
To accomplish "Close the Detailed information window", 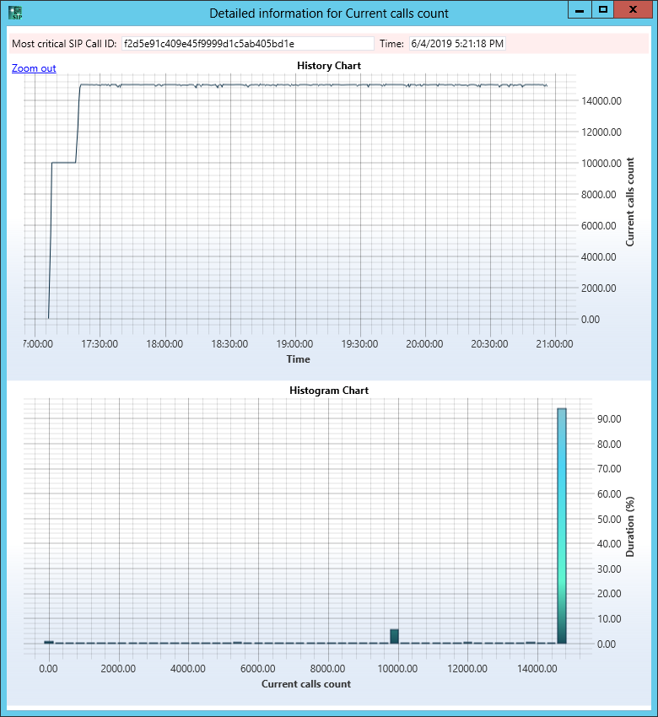I will (633, 9).
